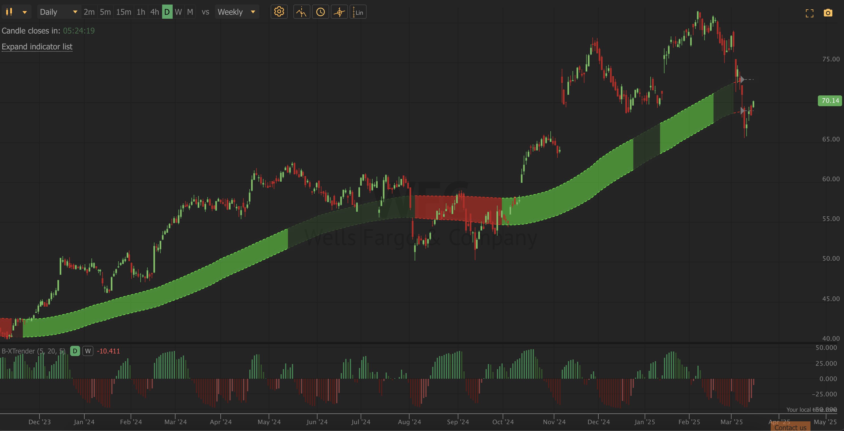This screenshot has height=431, width=844.
Task: Select the 4h timeframe
Action: tap(154, 12)
